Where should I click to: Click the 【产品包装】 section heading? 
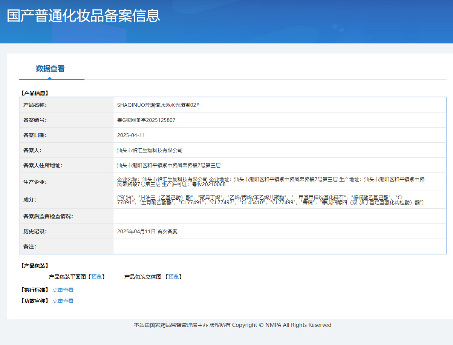pyautogui.click(x=34, y=266)
